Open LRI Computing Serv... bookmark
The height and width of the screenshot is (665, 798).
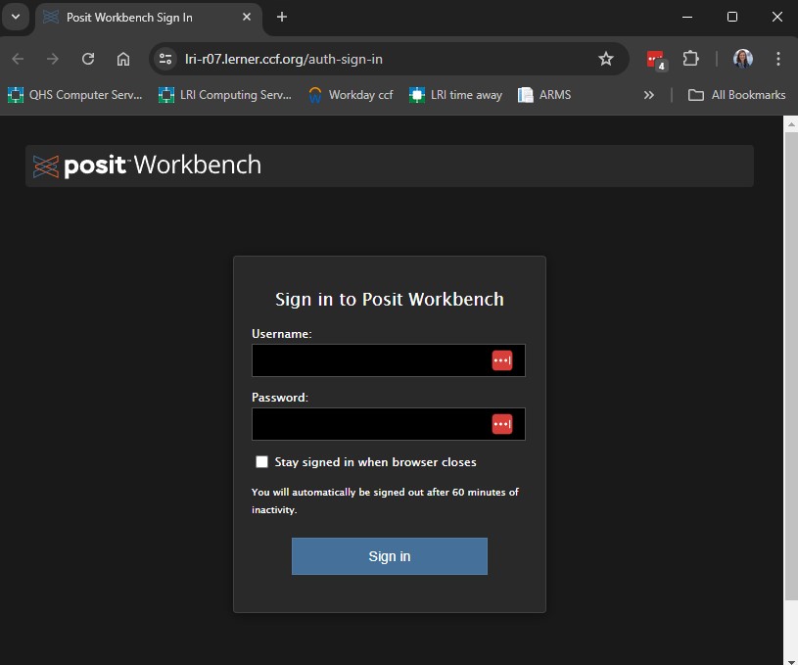pos(225,95)
